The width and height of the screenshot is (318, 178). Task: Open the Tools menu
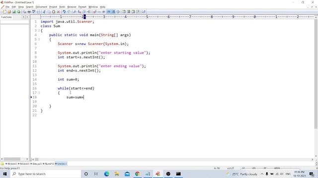62,7
